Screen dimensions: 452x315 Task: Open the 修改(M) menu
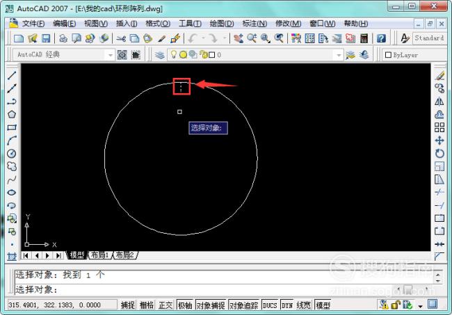coord(289,24)
